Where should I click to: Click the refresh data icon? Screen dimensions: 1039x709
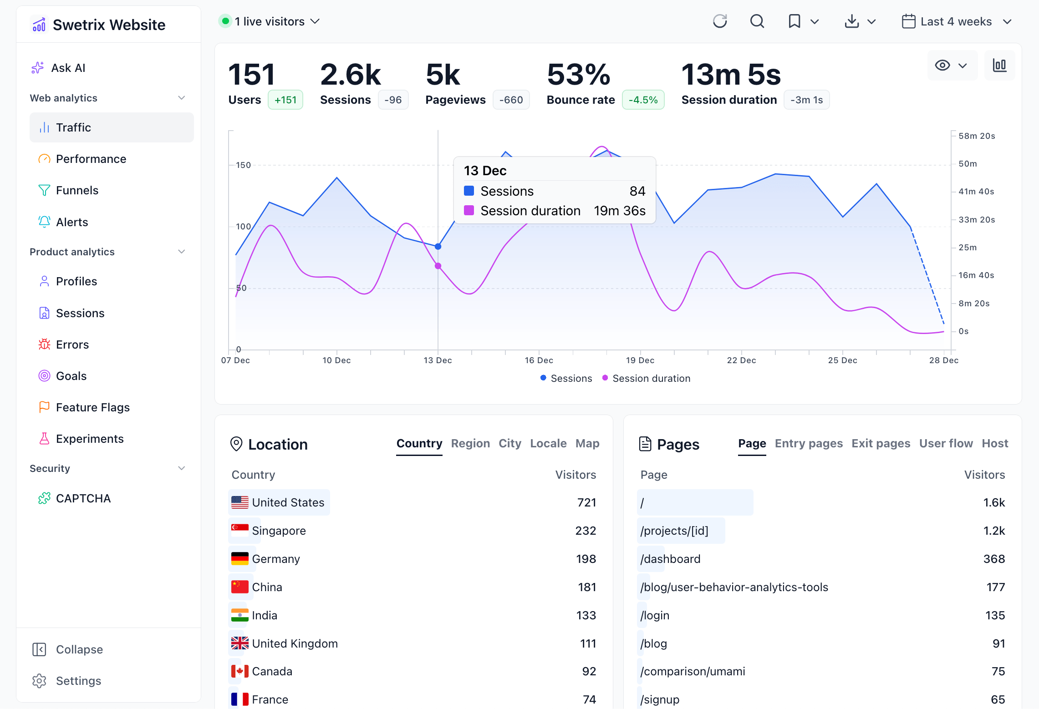720,21
